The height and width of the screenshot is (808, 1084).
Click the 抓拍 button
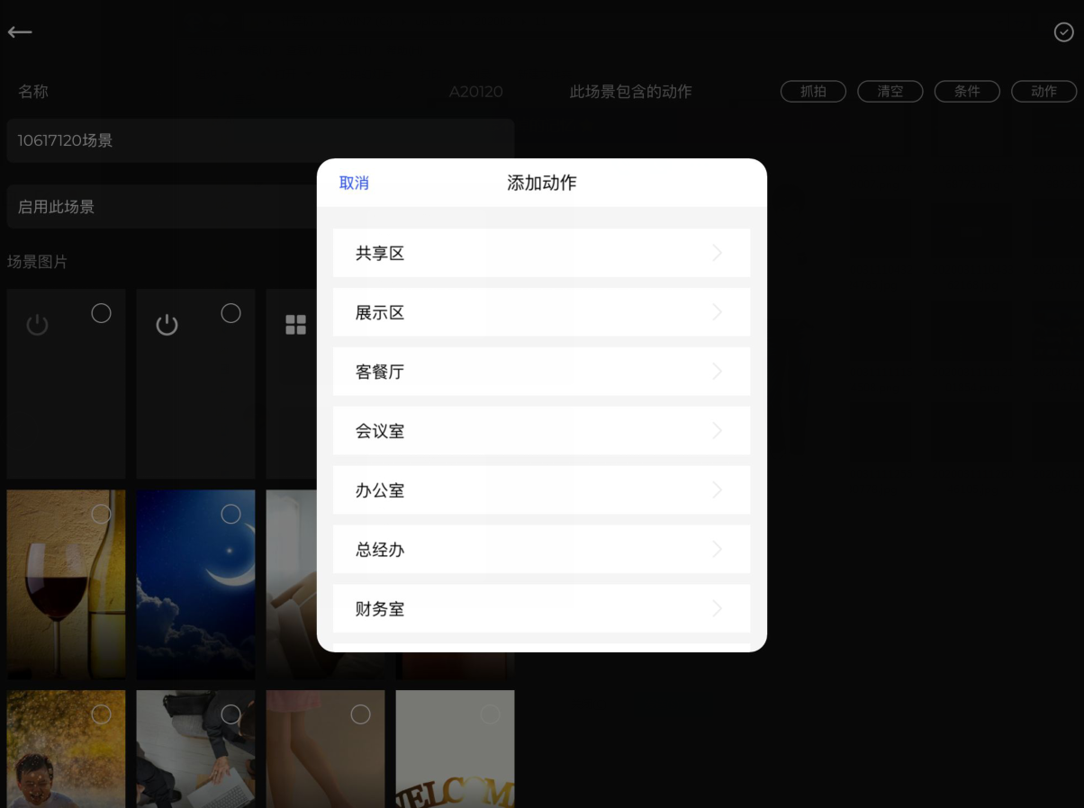(813, 92)
